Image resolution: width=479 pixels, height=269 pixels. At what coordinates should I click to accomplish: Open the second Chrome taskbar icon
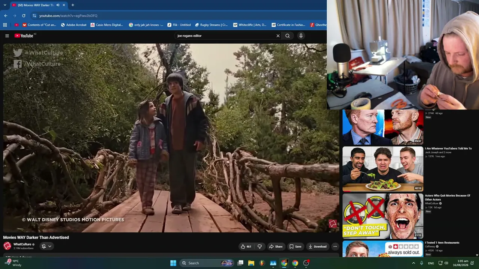click(x=295, y=263)
